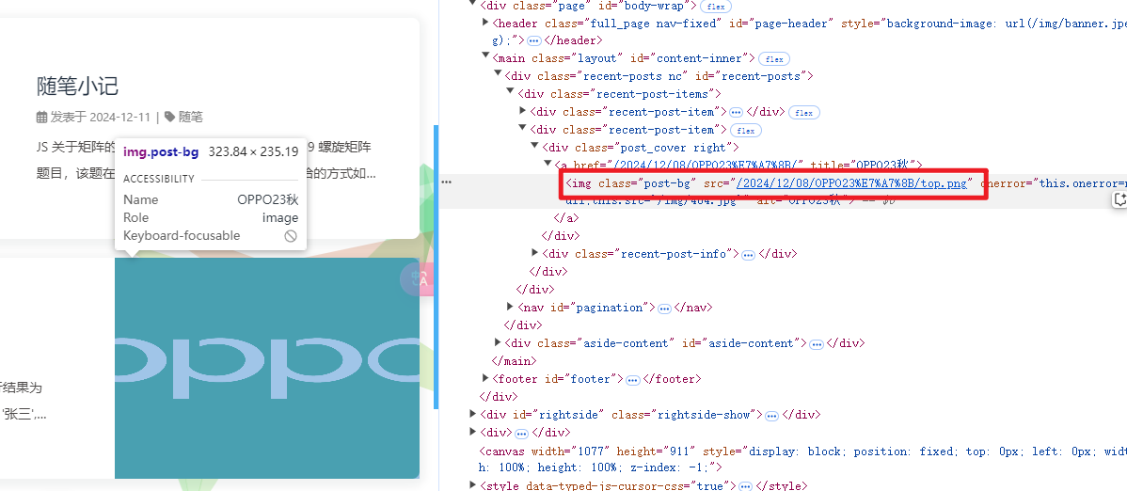Image resolution: width=1127 pixels, height=491 pixels.
Task: Open the 随笔小记 post title
Action: [x=78, y=87]
